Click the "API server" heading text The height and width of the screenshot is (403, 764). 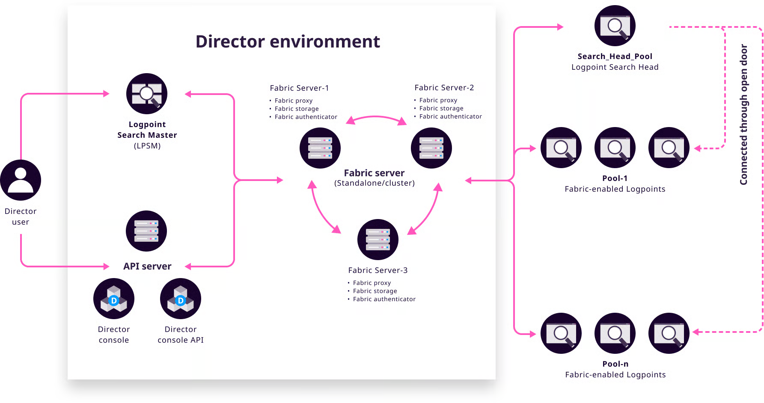pos(147,267)
